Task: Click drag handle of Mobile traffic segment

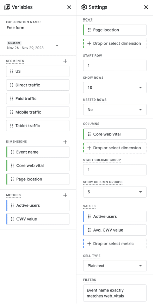Action: (x=12, y=112)
